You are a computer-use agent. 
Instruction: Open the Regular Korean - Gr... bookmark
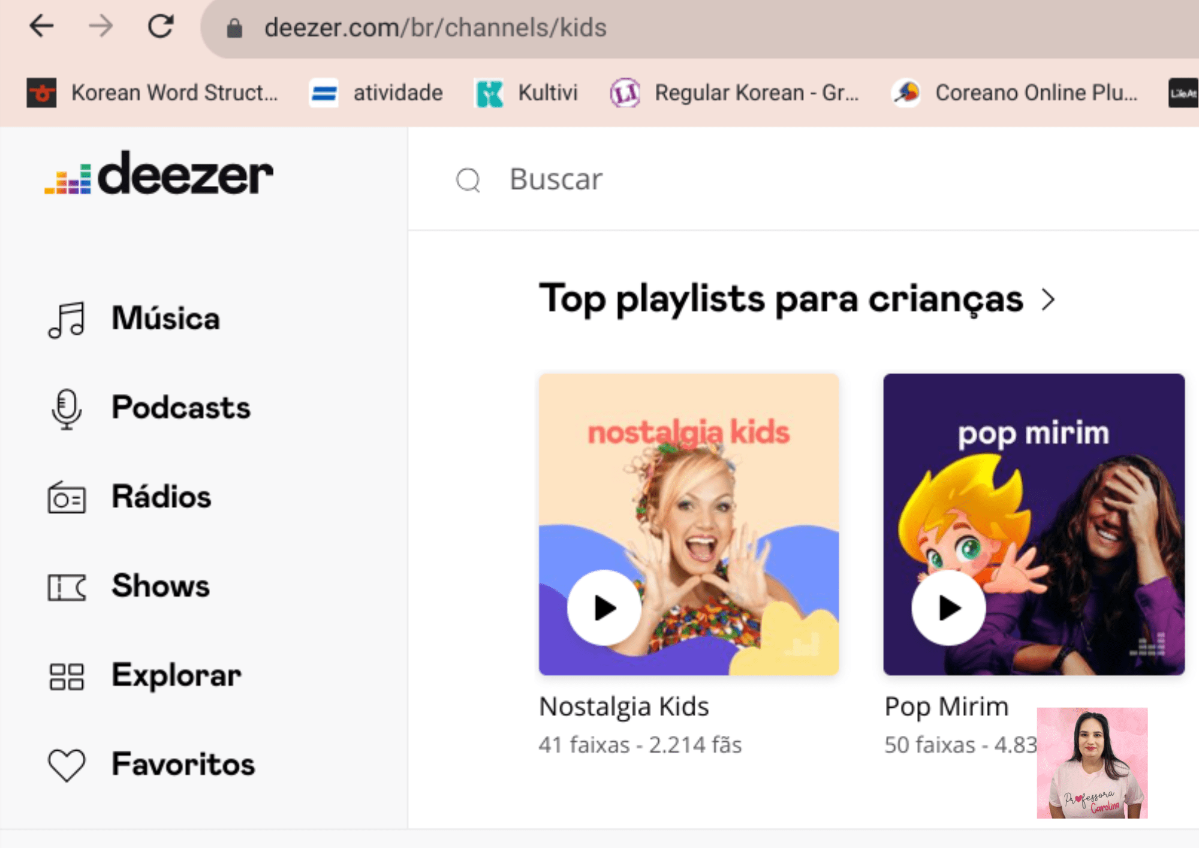(734, 93)
